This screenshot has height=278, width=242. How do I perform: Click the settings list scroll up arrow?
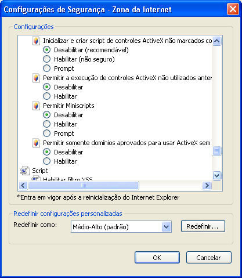[x=216, y=41]
